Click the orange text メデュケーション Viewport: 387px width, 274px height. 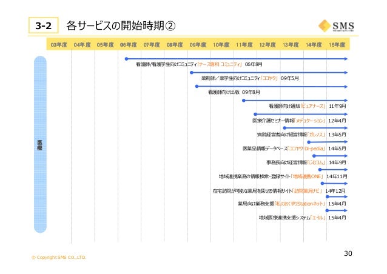[310, 121]
